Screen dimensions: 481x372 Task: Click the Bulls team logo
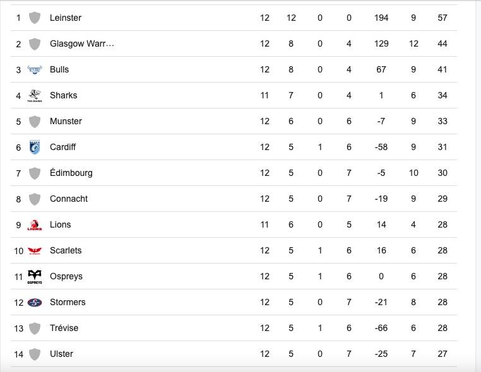35,69
